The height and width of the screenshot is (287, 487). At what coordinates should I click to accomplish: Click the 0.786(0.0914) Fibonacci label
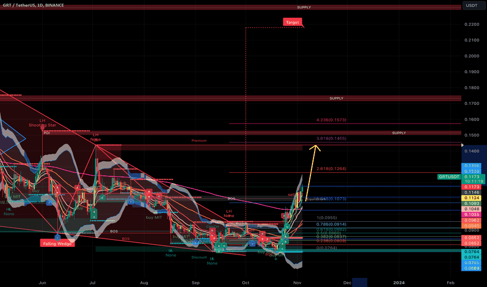pyautogui.click(x=331, y=224)
